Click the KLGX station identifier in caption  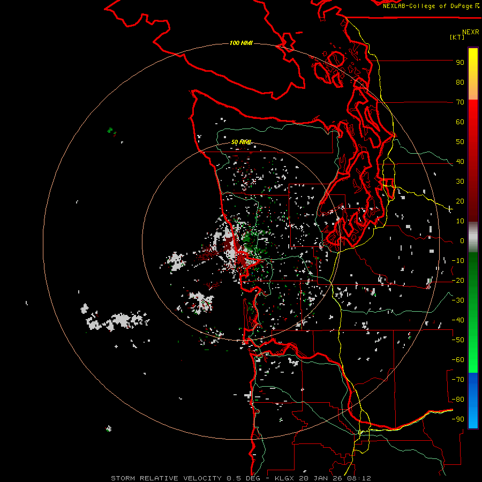point(285,478)
